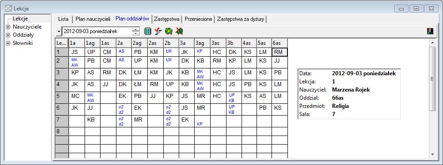Click the green board with arrow icon
443x165 pixels.
169,31
